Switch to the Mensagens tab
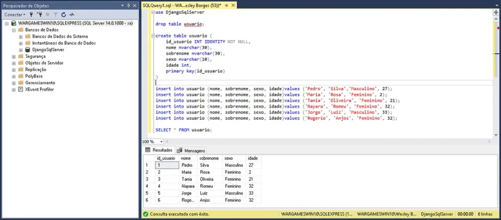The image size is (501, 220). pyautogui.click(x=191, y=151)
